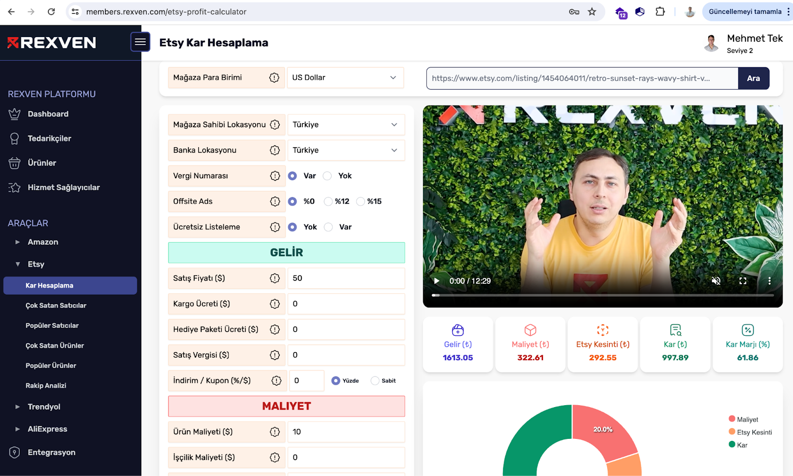Click the Kar card icon
This screenshot has height=476, width=793.
coord(676,330)
